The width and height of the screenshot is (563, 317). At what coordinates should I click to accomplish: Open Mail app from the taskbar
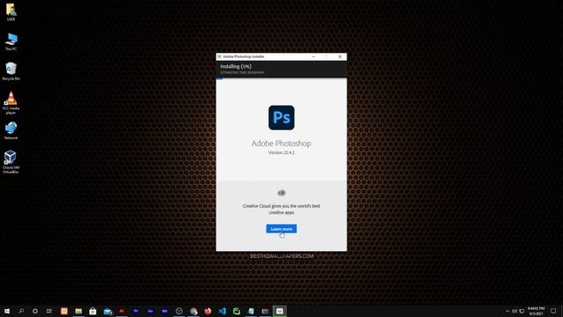[x=107, y=311]
